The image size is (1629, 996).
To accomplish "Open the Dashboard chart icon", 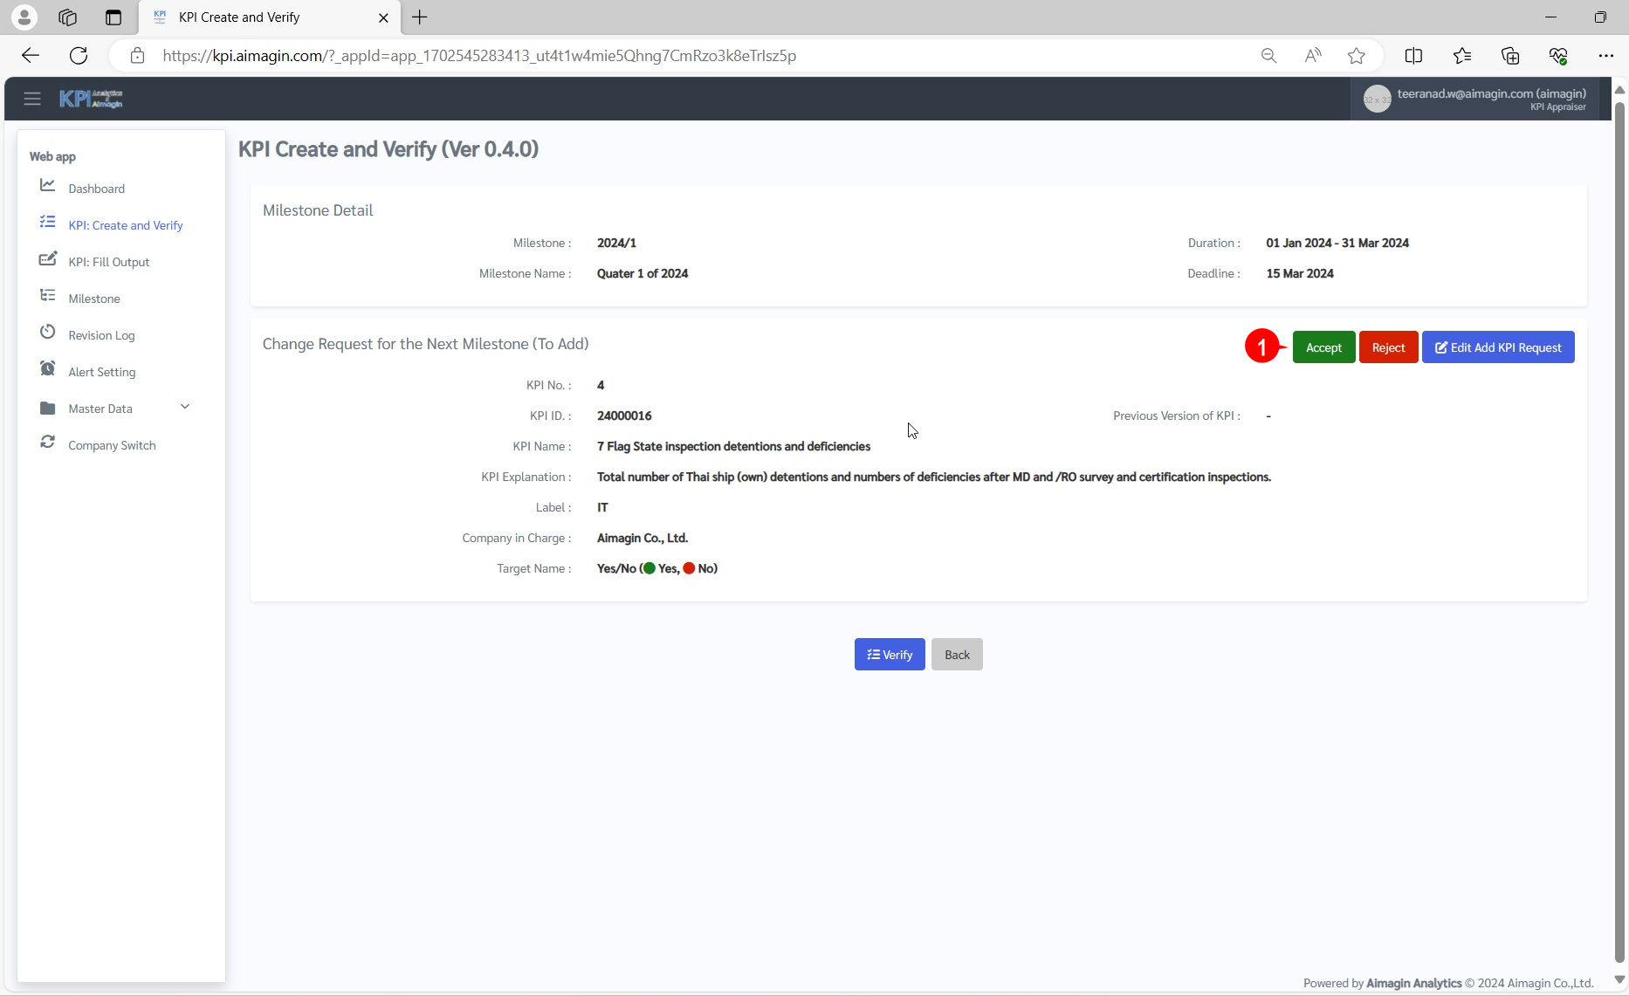I will [48, 186].
